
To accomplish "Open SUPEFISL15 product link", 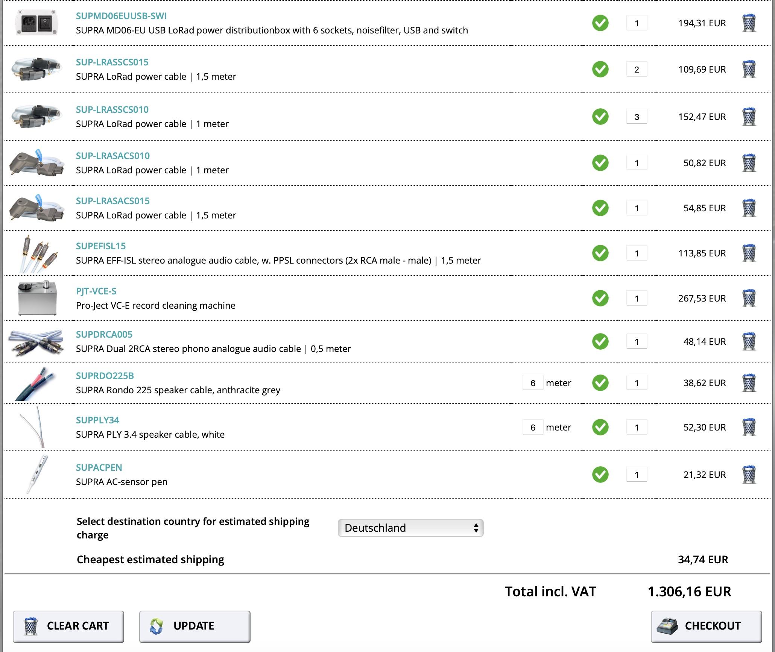I will point(101,246).
